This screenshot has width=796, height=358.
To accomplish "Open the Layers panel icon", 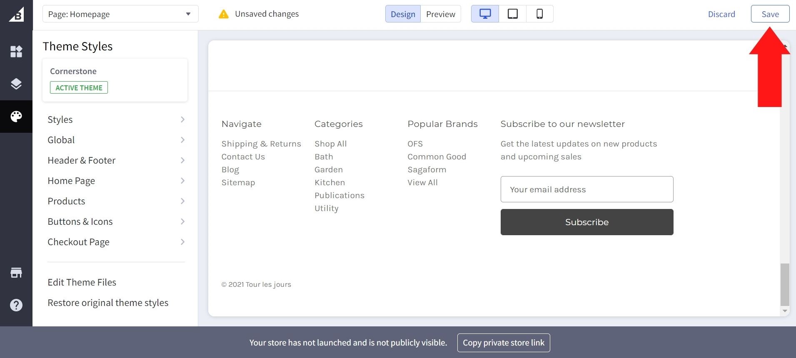I will coord(16,84).
